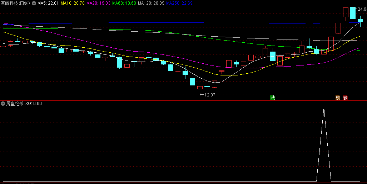Select the MA120: 20.09 label
Screen dimensions: 367x184
coord(151,3)
